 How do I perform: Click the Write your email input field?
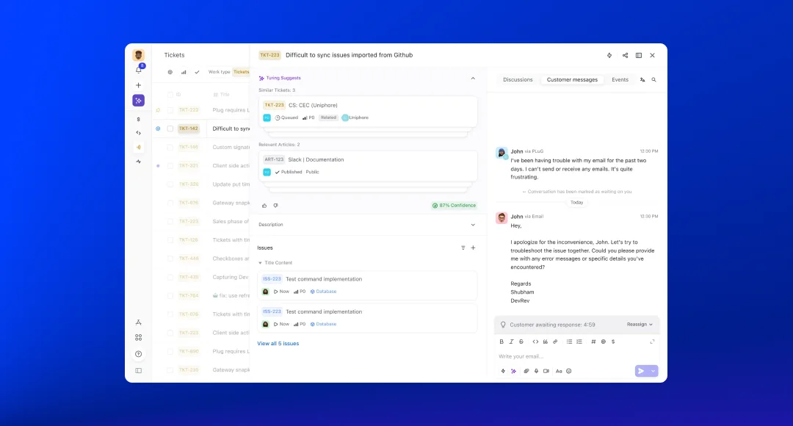click(x=576, y=356)
